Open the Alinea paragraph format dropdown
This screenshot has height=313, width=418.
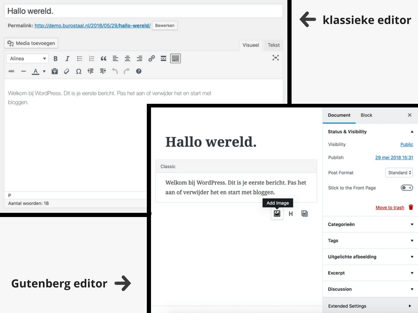[28, 58]
